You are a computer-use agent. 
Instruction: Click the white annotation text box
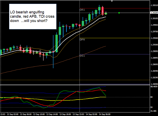coord(33,16)
